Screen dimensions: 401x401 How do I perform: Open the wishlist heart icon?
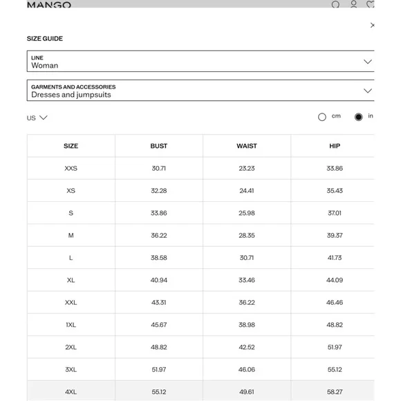coord(371,4)
